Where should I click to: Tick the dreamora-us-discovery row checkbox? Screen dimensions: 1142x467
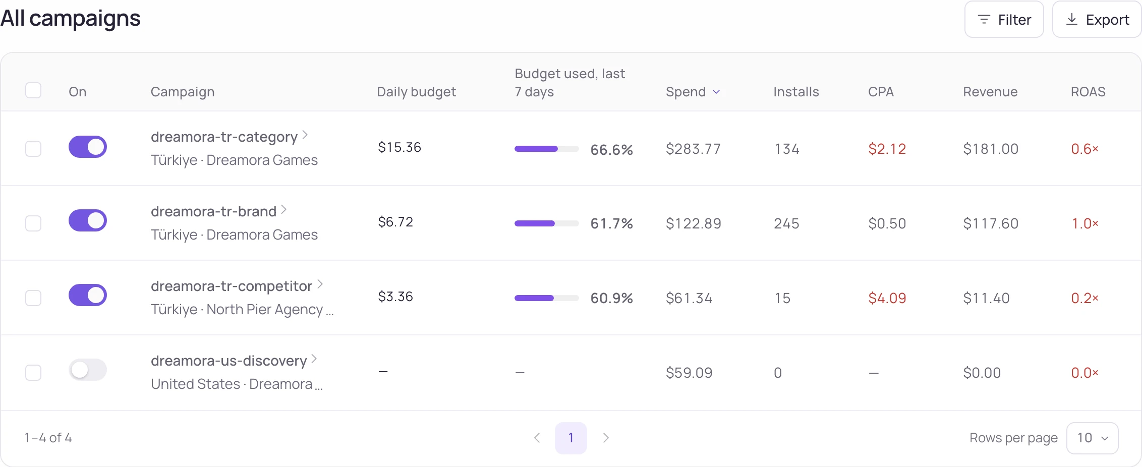(33, 373)
